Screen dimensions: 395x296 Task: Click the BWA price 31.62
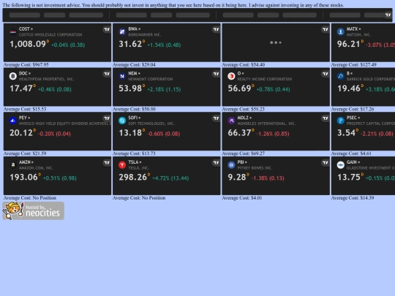130,44
